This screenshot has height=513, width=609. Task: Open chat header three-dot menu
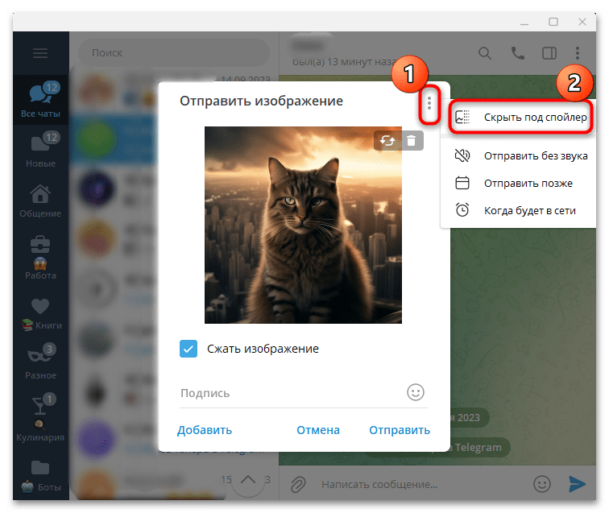click(x=578, y=53)
